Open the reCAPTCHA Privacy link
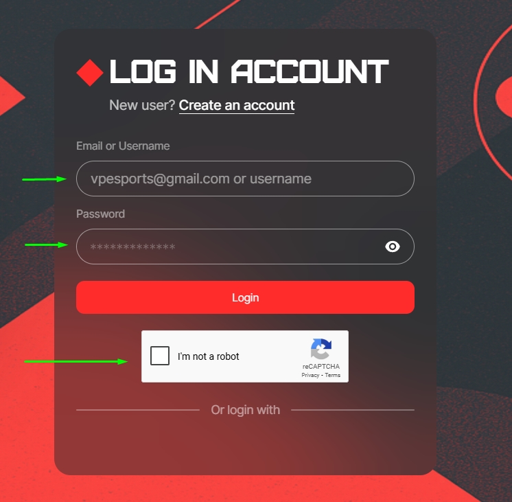 click(310, 375)
